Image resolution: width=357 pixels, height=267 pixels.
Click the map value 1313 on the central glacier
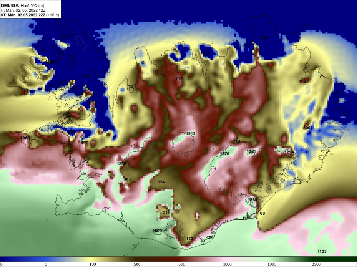pyautogui.click(x=191, y=133)
